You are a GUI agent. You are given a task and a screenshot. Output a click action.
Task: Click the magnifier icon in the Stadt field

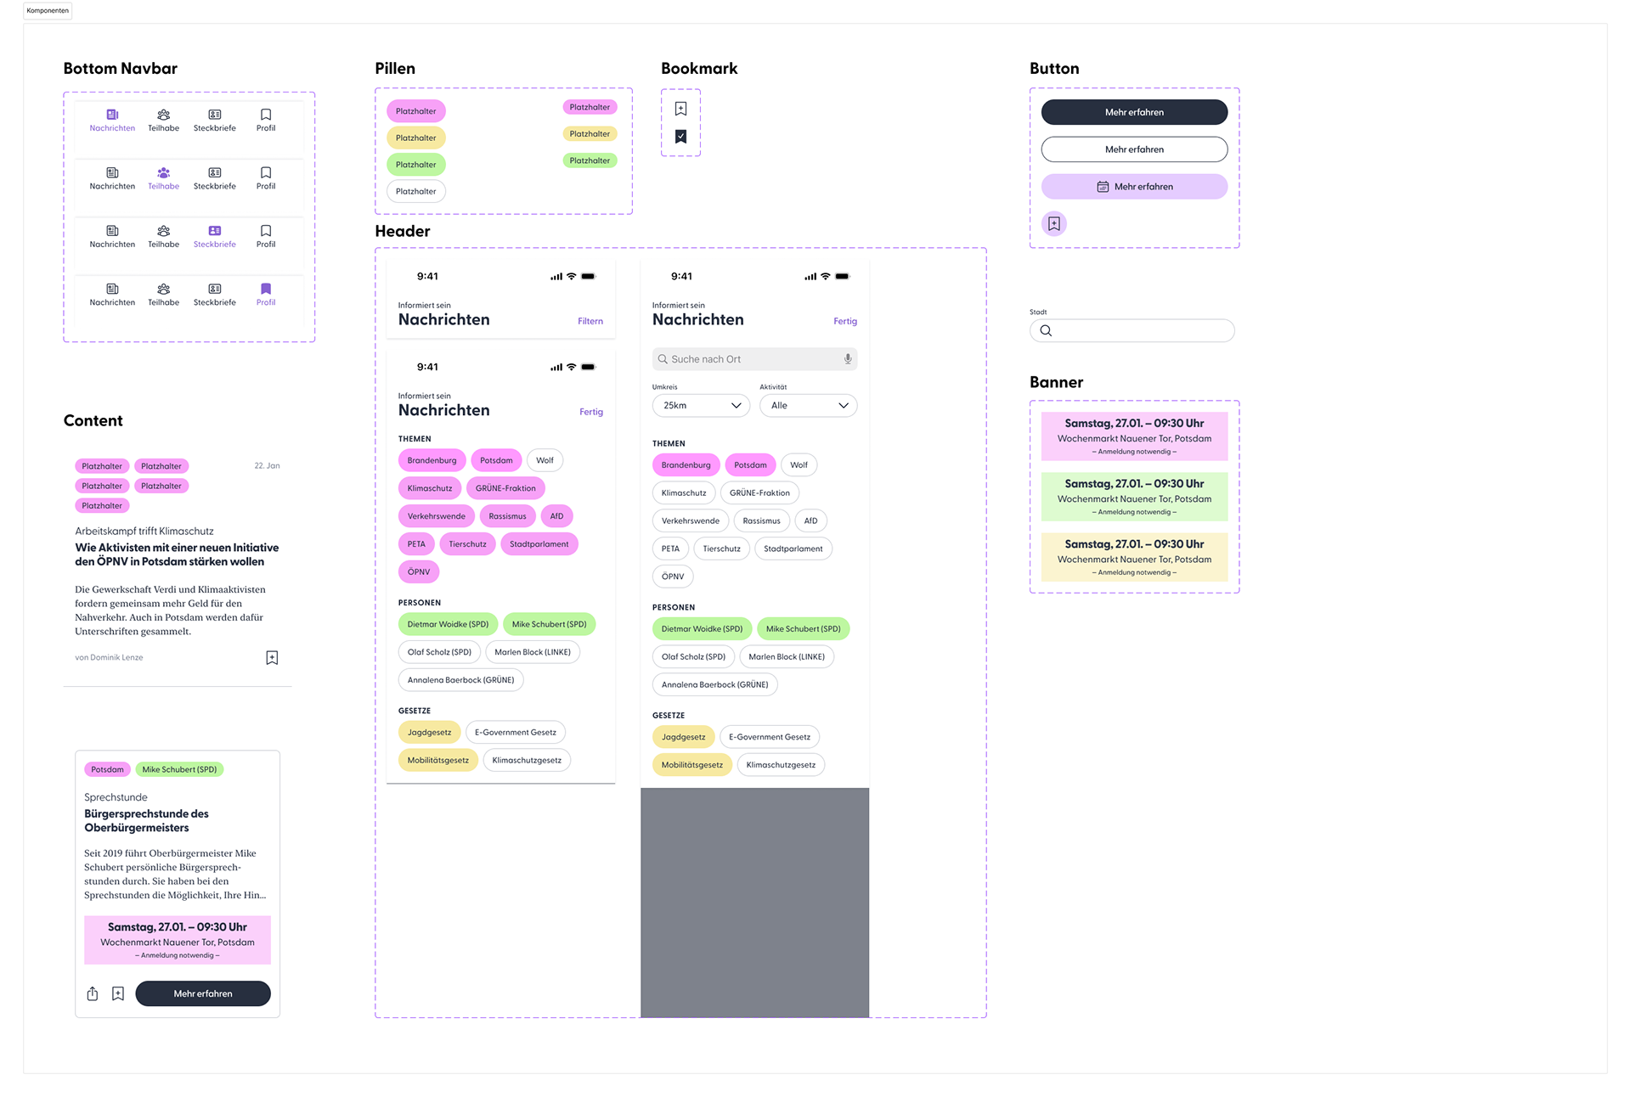tap(1046, 331)
